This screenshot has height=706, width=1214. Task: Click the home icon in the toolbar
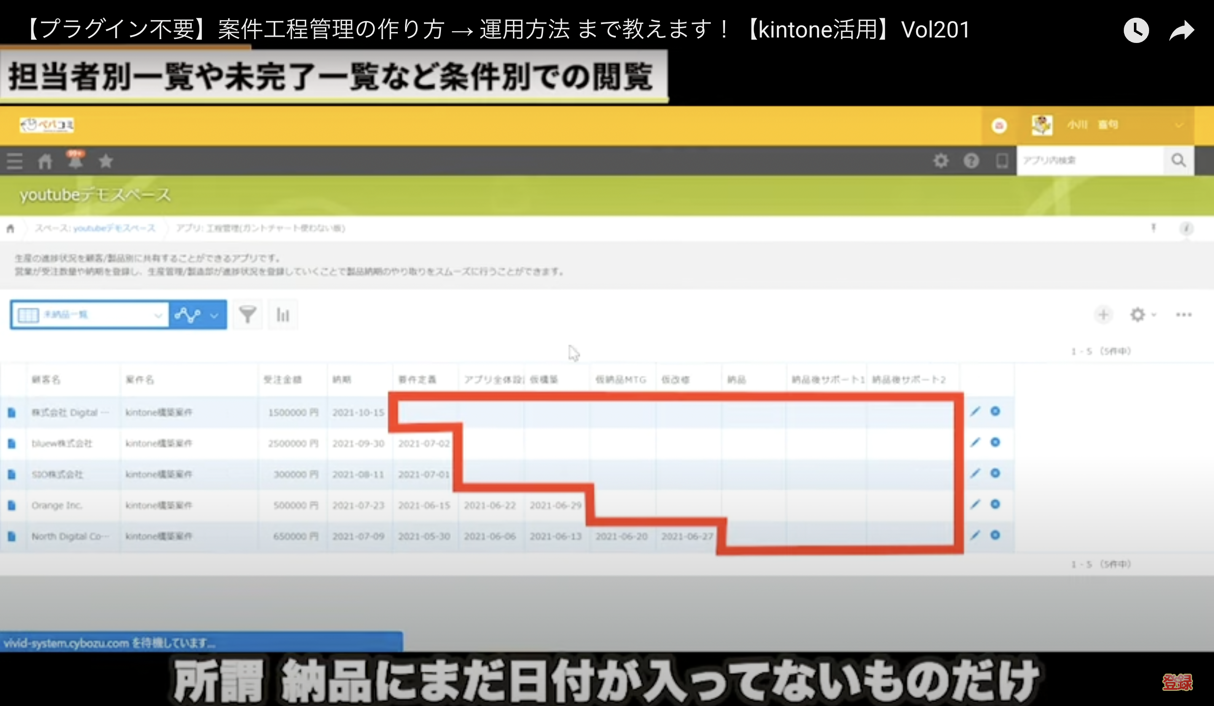(45, 161)
